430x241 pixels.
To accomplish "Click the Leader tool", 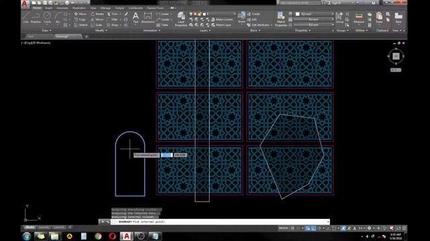I will point(163,19).
